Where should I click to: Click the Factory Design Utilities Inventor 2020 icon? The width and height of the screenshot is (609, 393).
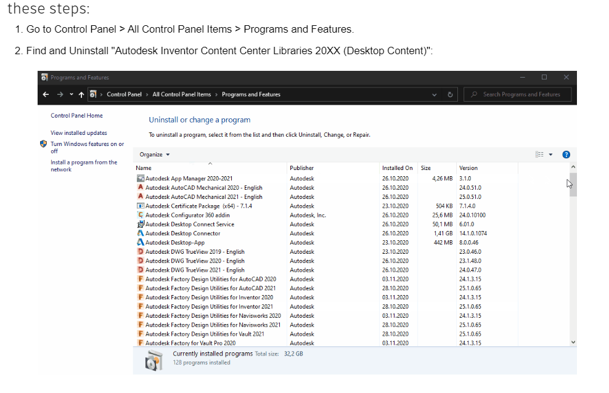pyautogui.click(x=141, y=297)
